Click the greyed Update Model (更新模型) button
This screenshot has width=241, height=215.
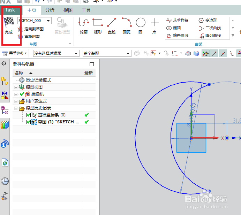click(x=62, y=25)
